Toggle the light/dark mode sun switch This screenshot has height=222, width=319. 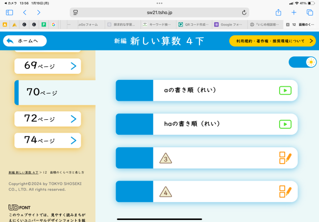pyautogui.click(x=303, y=62)
